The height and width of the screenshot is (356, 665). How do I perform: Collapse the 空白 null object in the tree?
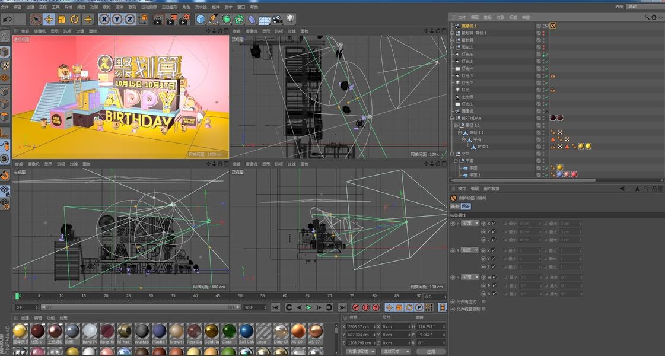tap(452, 154)
